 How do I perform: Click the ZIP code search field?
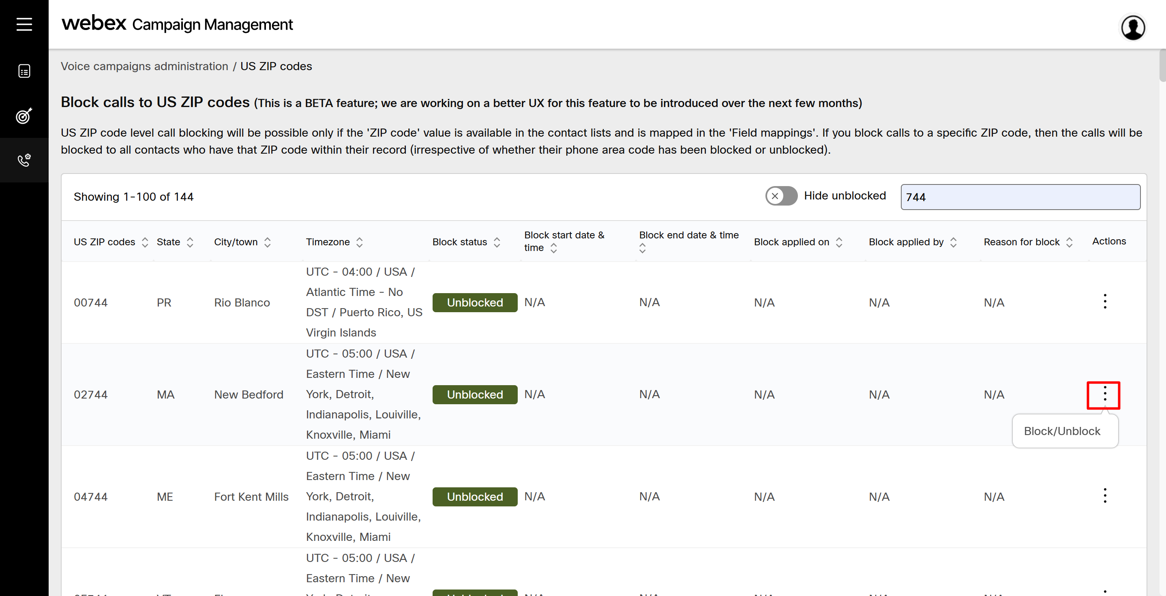pyautogui.click(x=1020, y=197)
